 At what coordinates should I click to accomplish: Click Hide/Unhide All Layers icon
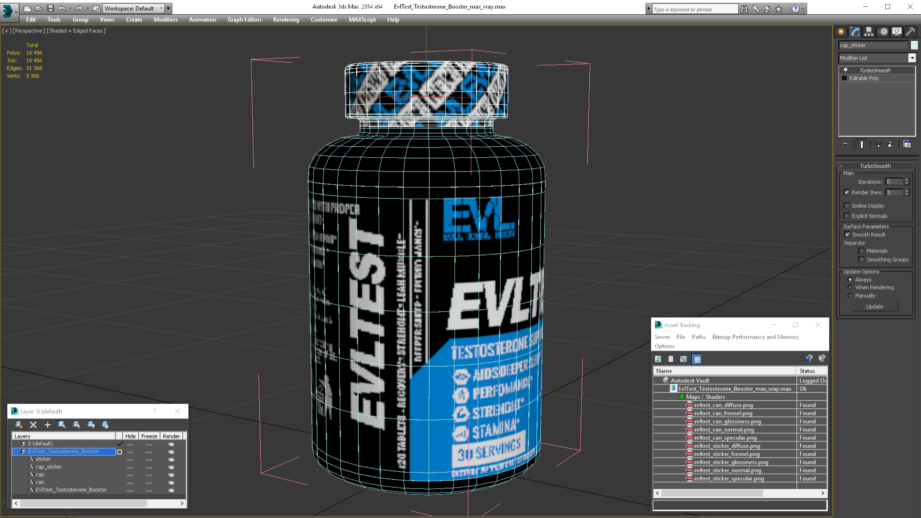click(x=91, y=425)
